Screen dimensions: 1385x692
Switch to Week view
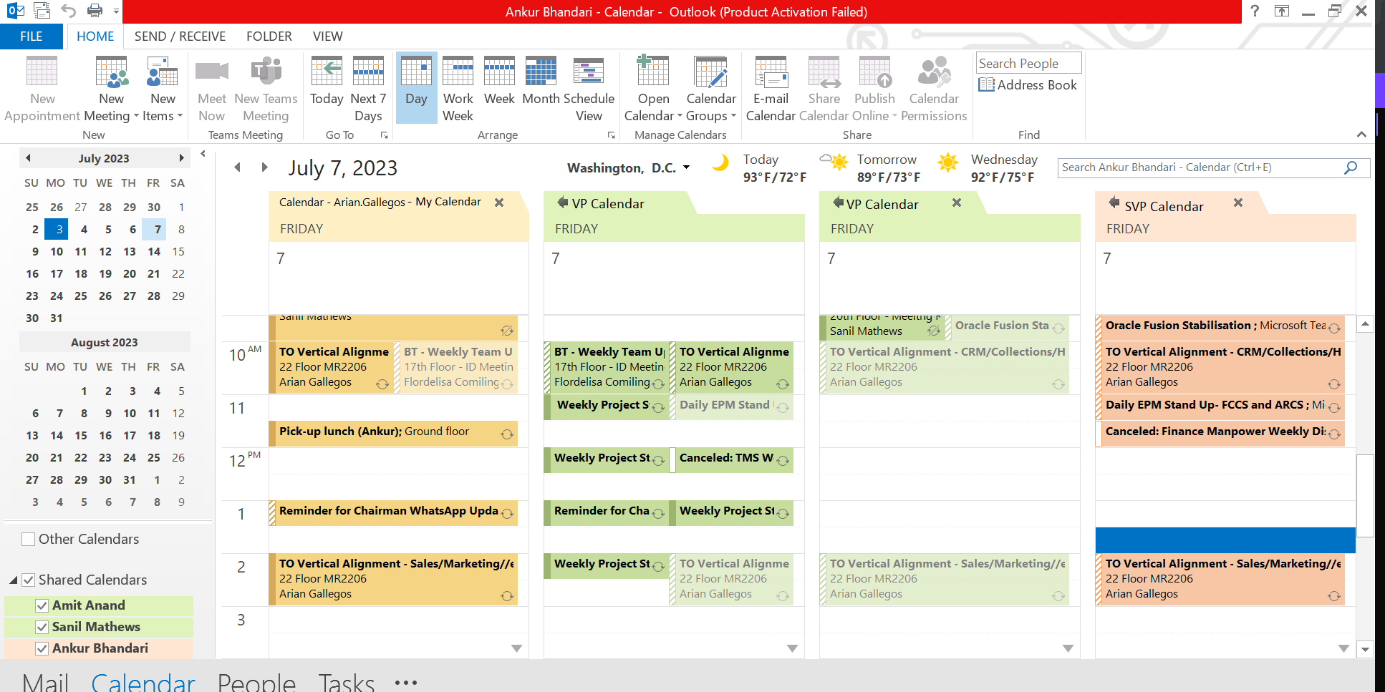[x=499, y=82]
